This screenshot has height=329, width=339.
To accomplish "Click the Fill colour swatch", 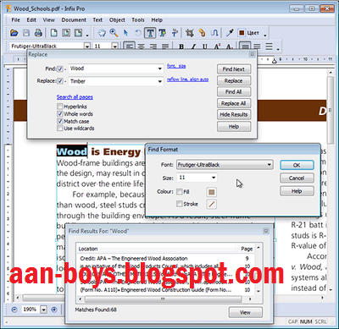I will tap(212, 192).
